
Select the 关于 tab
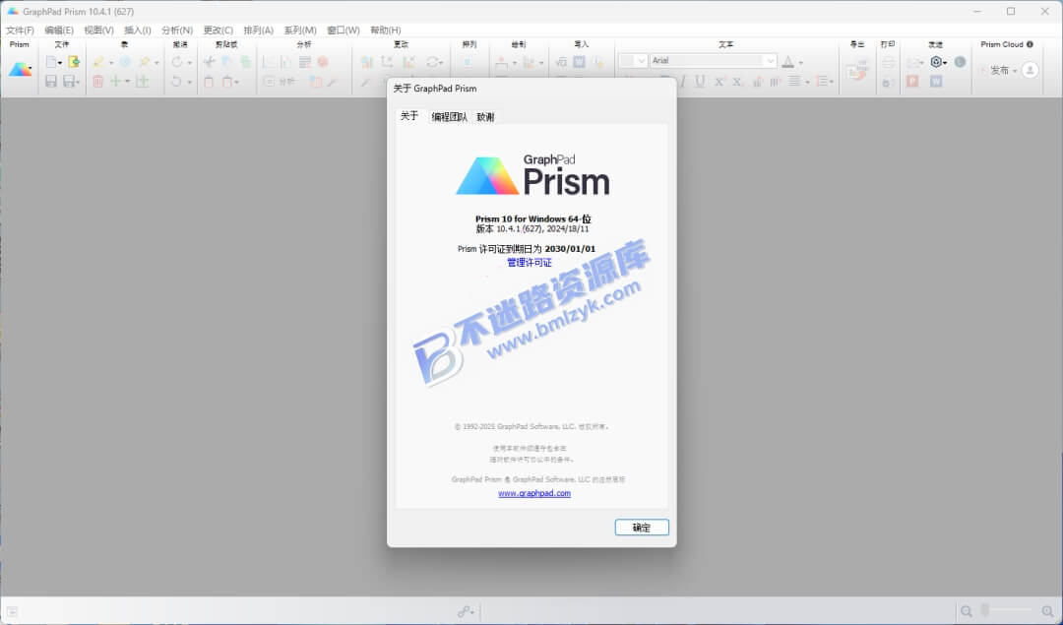[x=409, y=116]
